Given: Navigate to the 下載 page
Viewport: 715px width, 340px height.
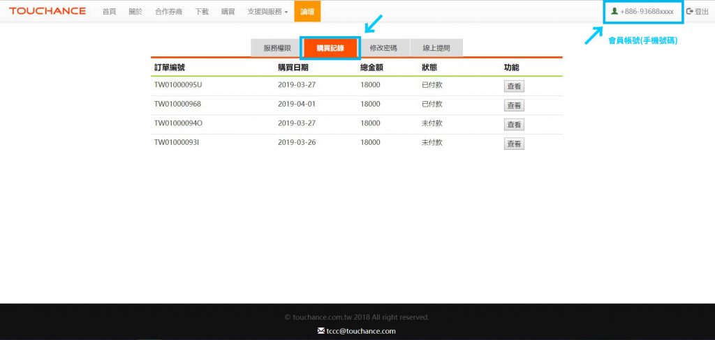Looking at the screenshot, I should tap(201, 11).
